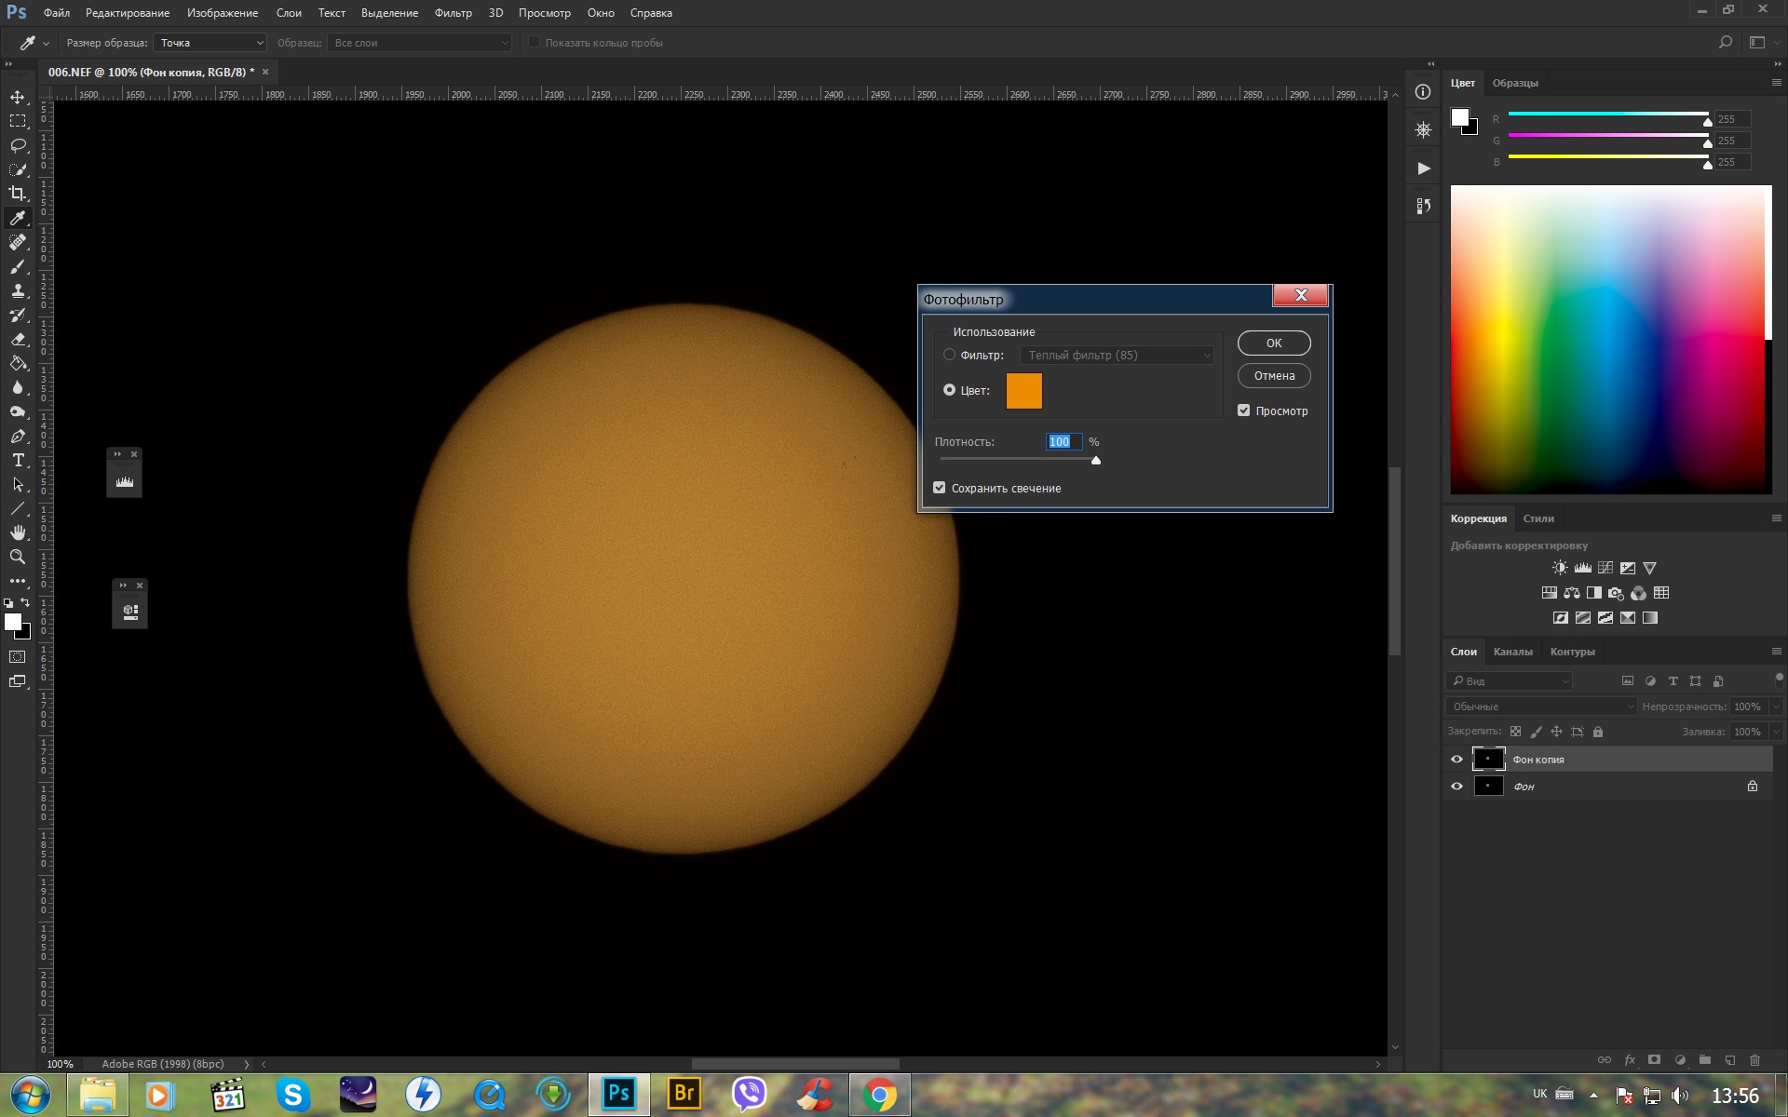Open the Непрозрачность opacity dropdown arrow
1788x1117 pixels.
tap(1776, 707)
